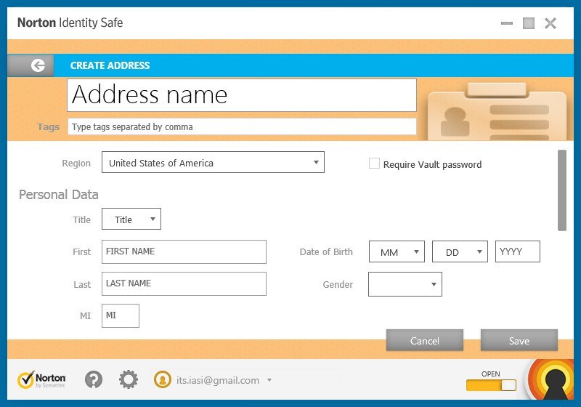Toggle the OPEN vault switch

[x=491, y=385]
